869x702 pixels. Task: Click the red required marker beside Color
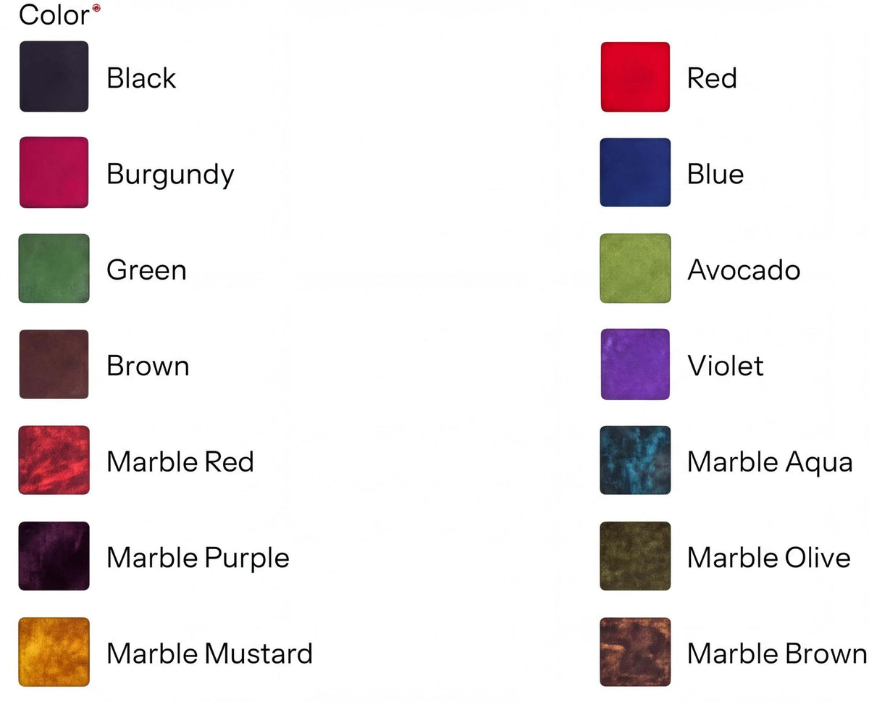pyautogui.click(x=96, y=8)
